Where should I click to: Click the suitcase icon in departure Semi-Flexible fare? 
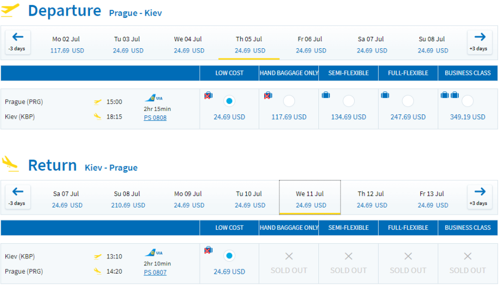[x=326, y=95]
